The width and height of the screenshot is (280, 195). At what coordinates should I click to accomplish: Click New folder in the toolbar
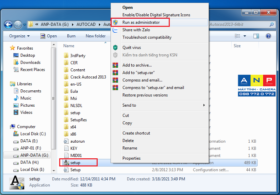[96, 36]
